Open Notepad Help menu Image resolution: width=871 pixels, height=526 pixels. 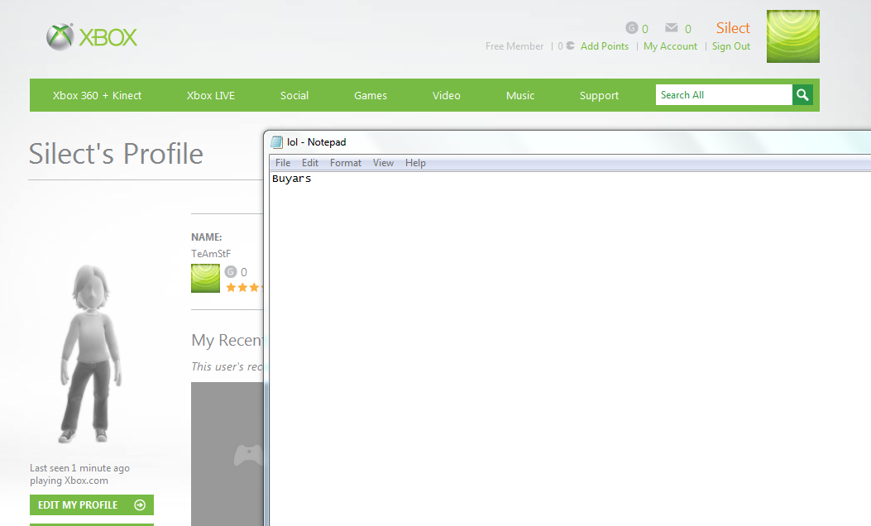415,163
